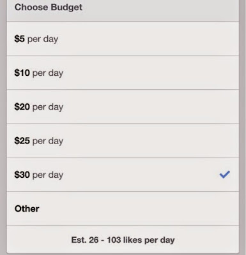Tap the 'per day' text beside $10
This screenshot has height=255, width=246.
point(48,73)
